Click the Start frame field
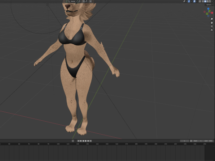The image size is (215, 161). pos(198,141)
